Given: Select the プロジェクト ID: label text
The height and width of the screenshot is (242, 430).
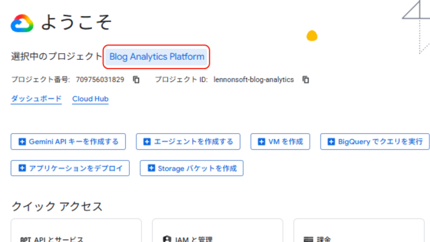Looking at the screenshot, I should pyautogui.click(x=181, y=79).
